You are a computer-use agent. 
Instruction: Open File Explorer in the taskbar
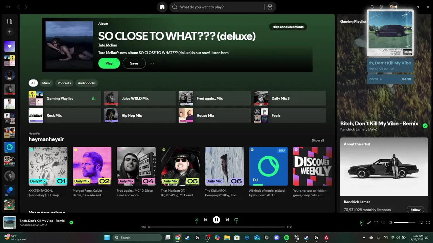point(227,238)
